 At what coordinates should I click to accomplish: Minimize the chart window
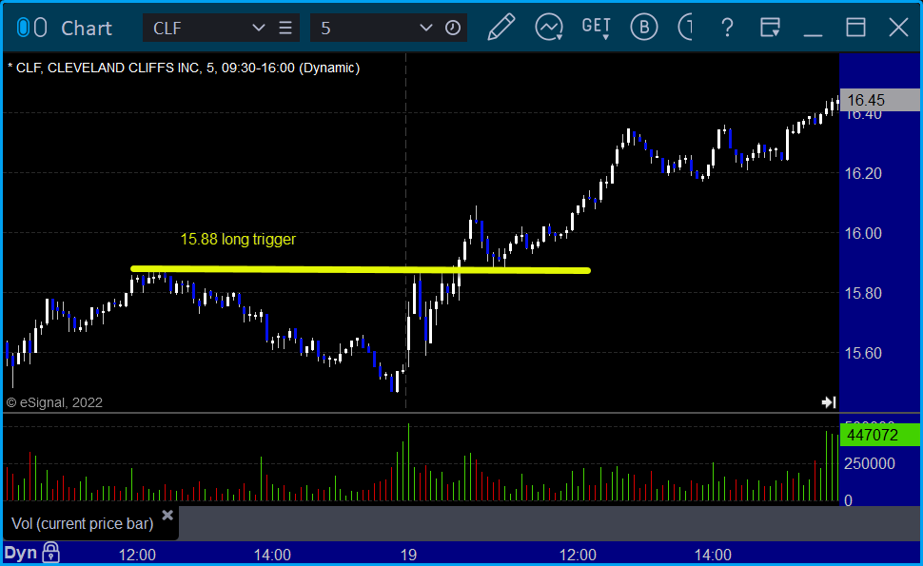pos(813,34)
